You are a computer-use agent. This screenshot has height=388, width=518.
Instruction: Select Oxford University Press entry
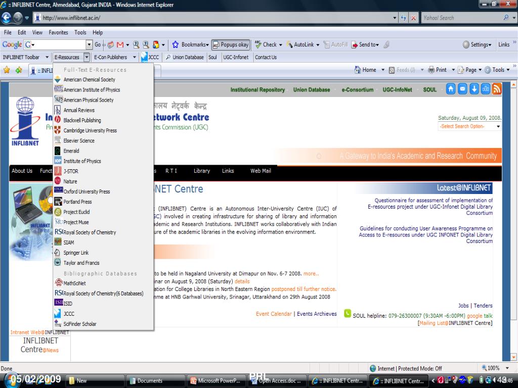coord(103,191)
